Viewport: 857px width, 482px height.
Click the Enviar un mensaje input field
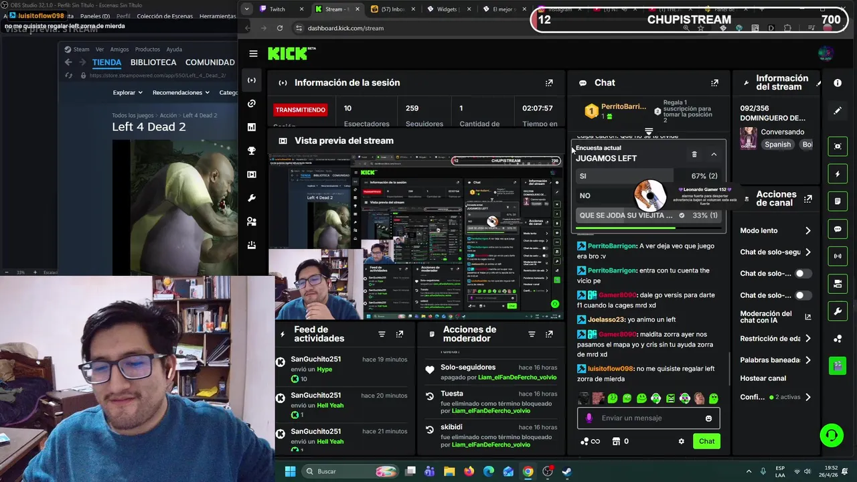[648, 418]
